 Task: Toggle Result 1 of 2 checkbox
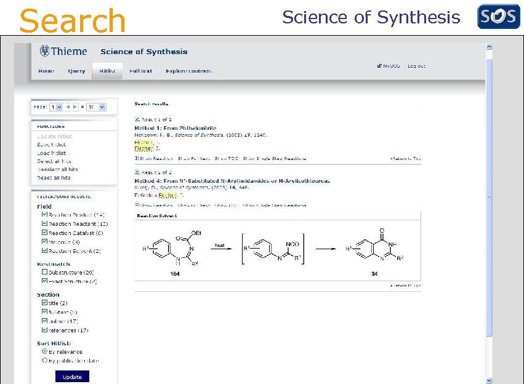[137, 119]
